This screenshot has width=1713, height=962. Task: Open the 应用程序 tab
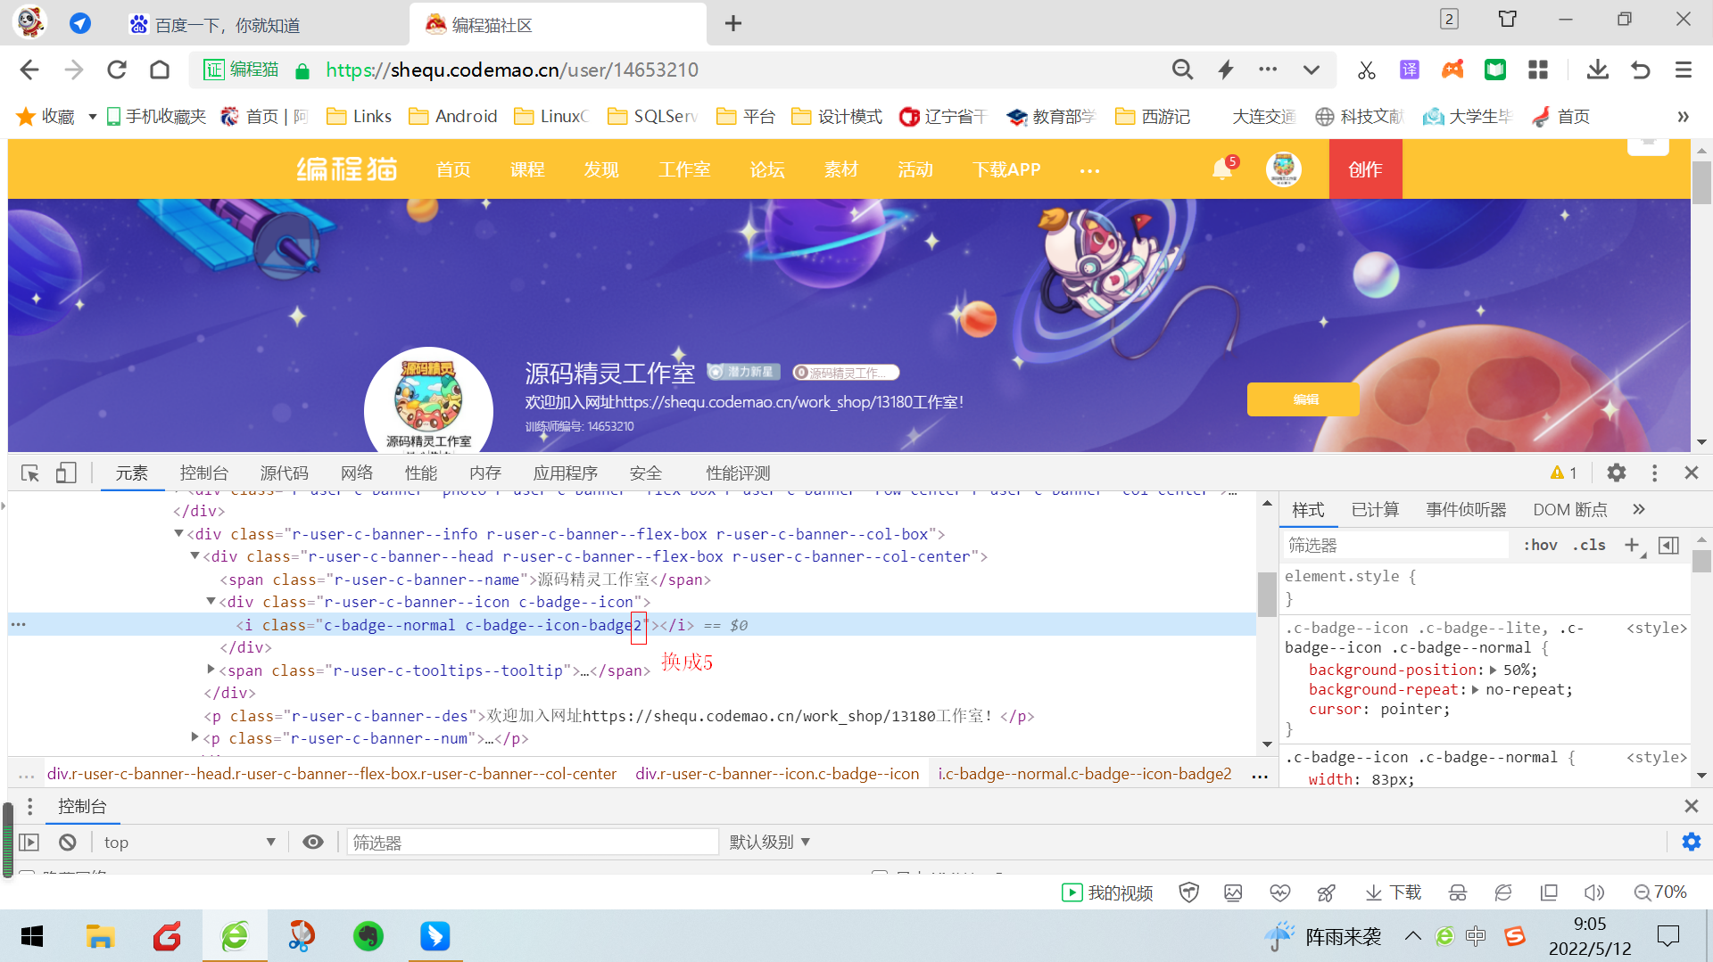566,473
